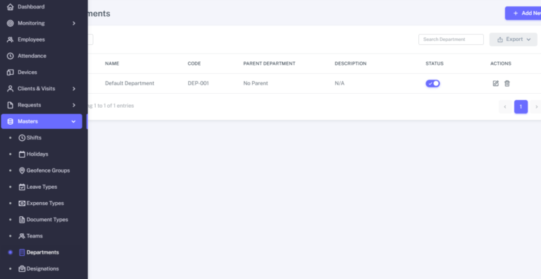Sort by DESCRIPTION column header
Image resolution: width=541 pixels, height=279 pixels.
coord(351,63)
